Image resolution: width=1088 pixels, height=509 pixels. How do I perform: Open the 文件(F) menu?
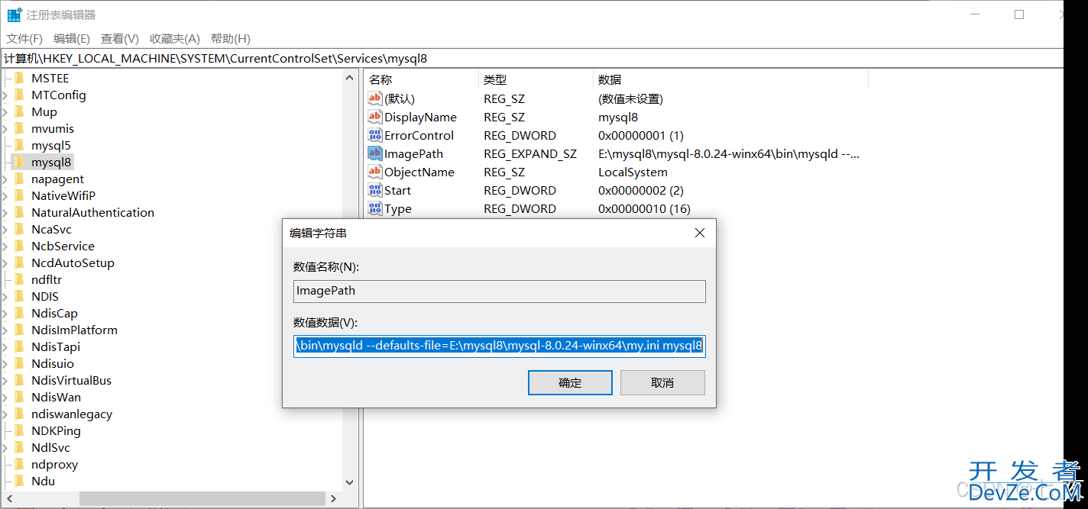(x=24, y=38)
